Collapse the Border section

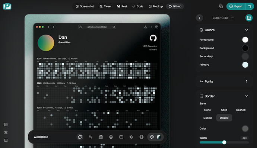tap(247, 96)
